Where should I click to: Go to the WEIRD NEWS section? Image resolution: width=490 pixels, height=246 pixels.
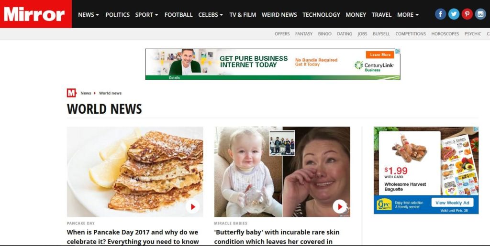point(279,15)
